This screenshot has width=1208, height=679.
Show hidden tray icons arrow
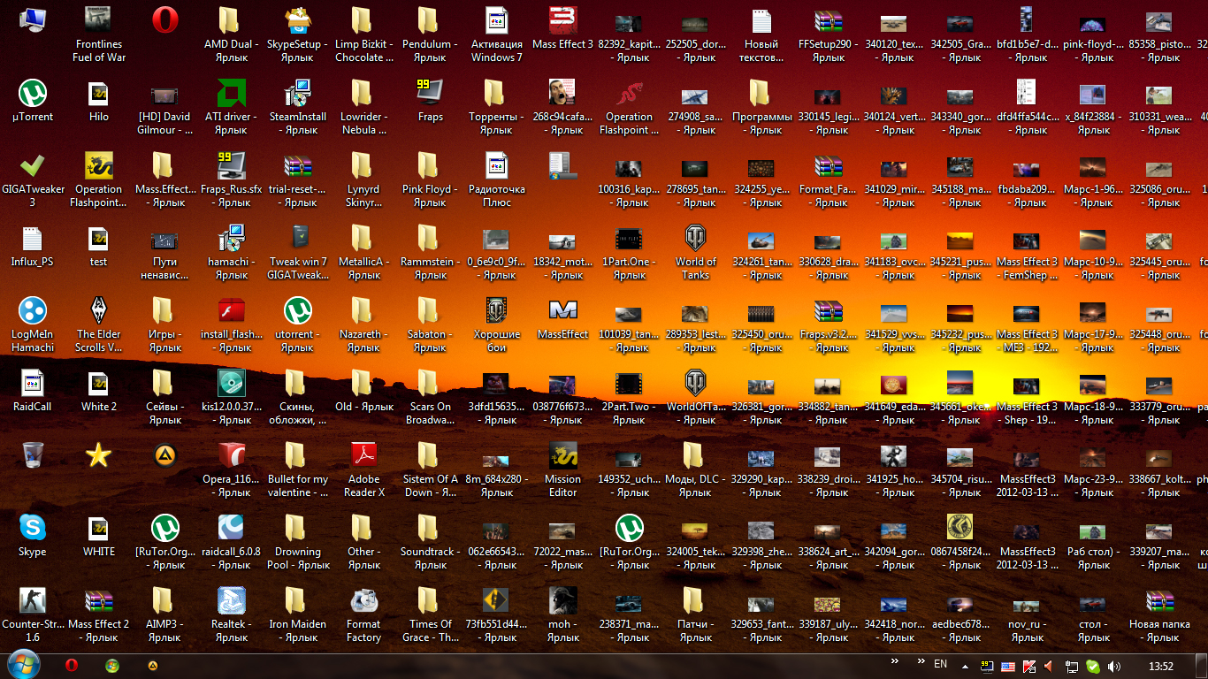(964, 666)
